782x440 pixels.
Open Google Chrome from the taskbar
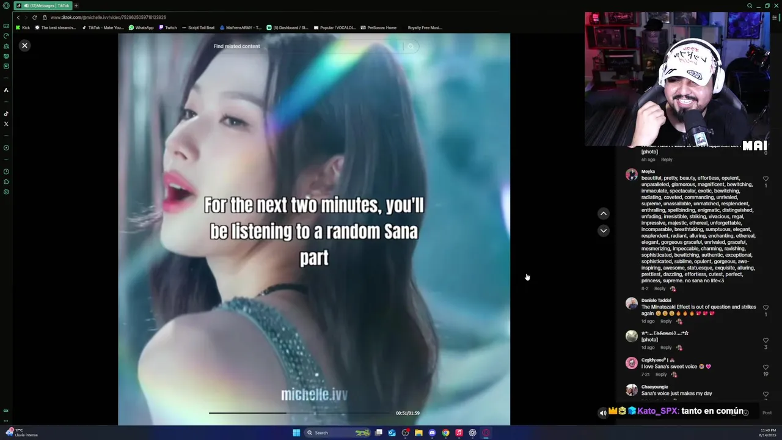point(445,433)
